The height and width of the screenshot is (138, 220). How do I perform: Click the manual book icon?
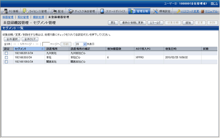click(x=202, y=11)
